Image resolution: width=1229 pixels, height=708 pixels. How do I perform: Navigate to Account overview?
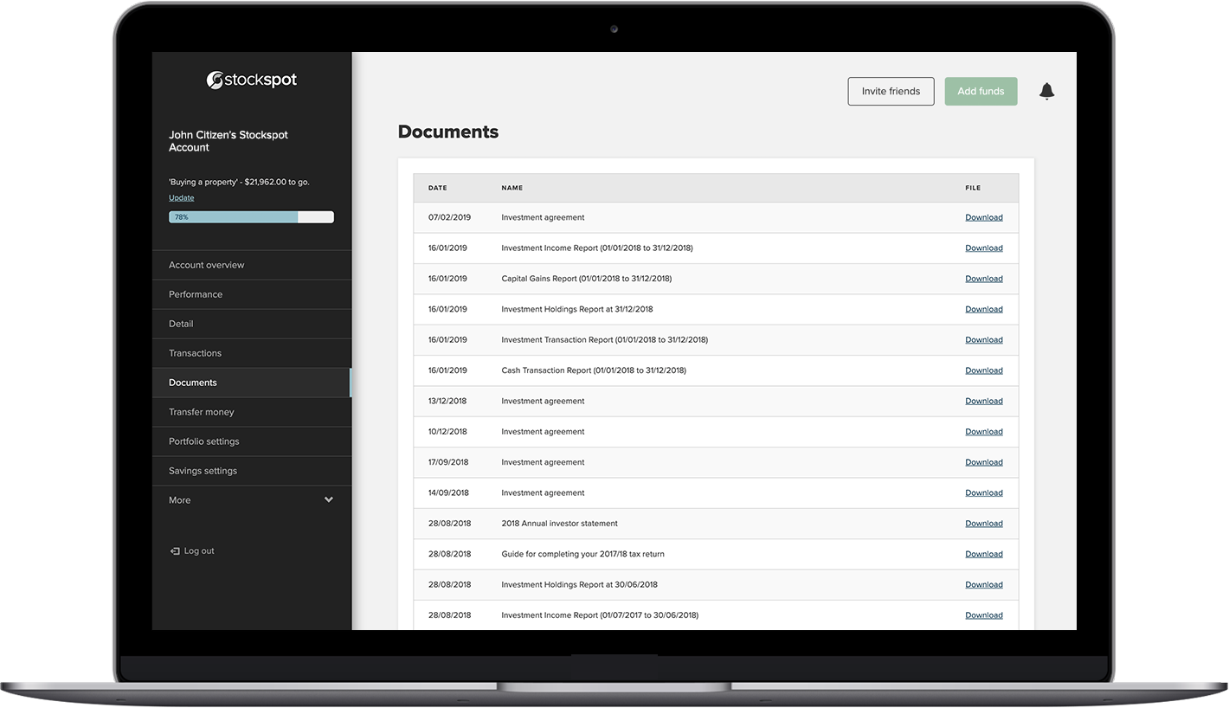(206, 265)
